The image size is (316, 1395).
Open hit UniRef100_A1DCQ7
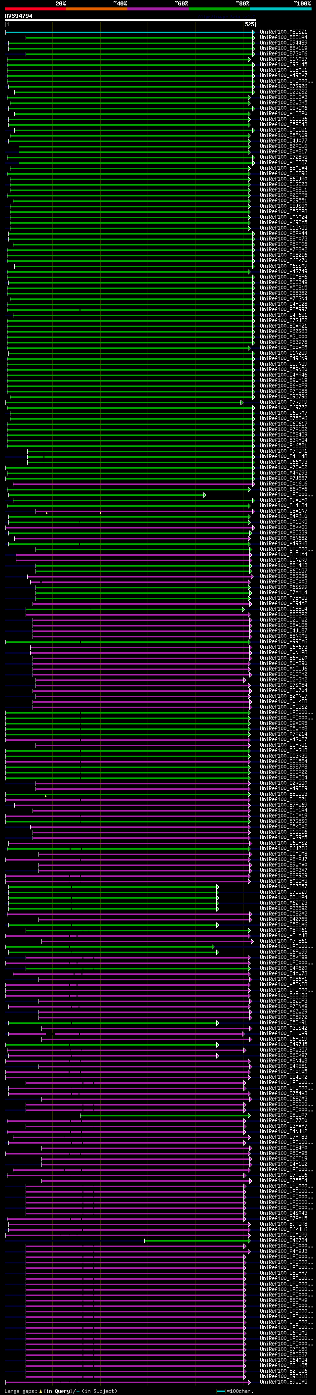(x=283, y=162)
